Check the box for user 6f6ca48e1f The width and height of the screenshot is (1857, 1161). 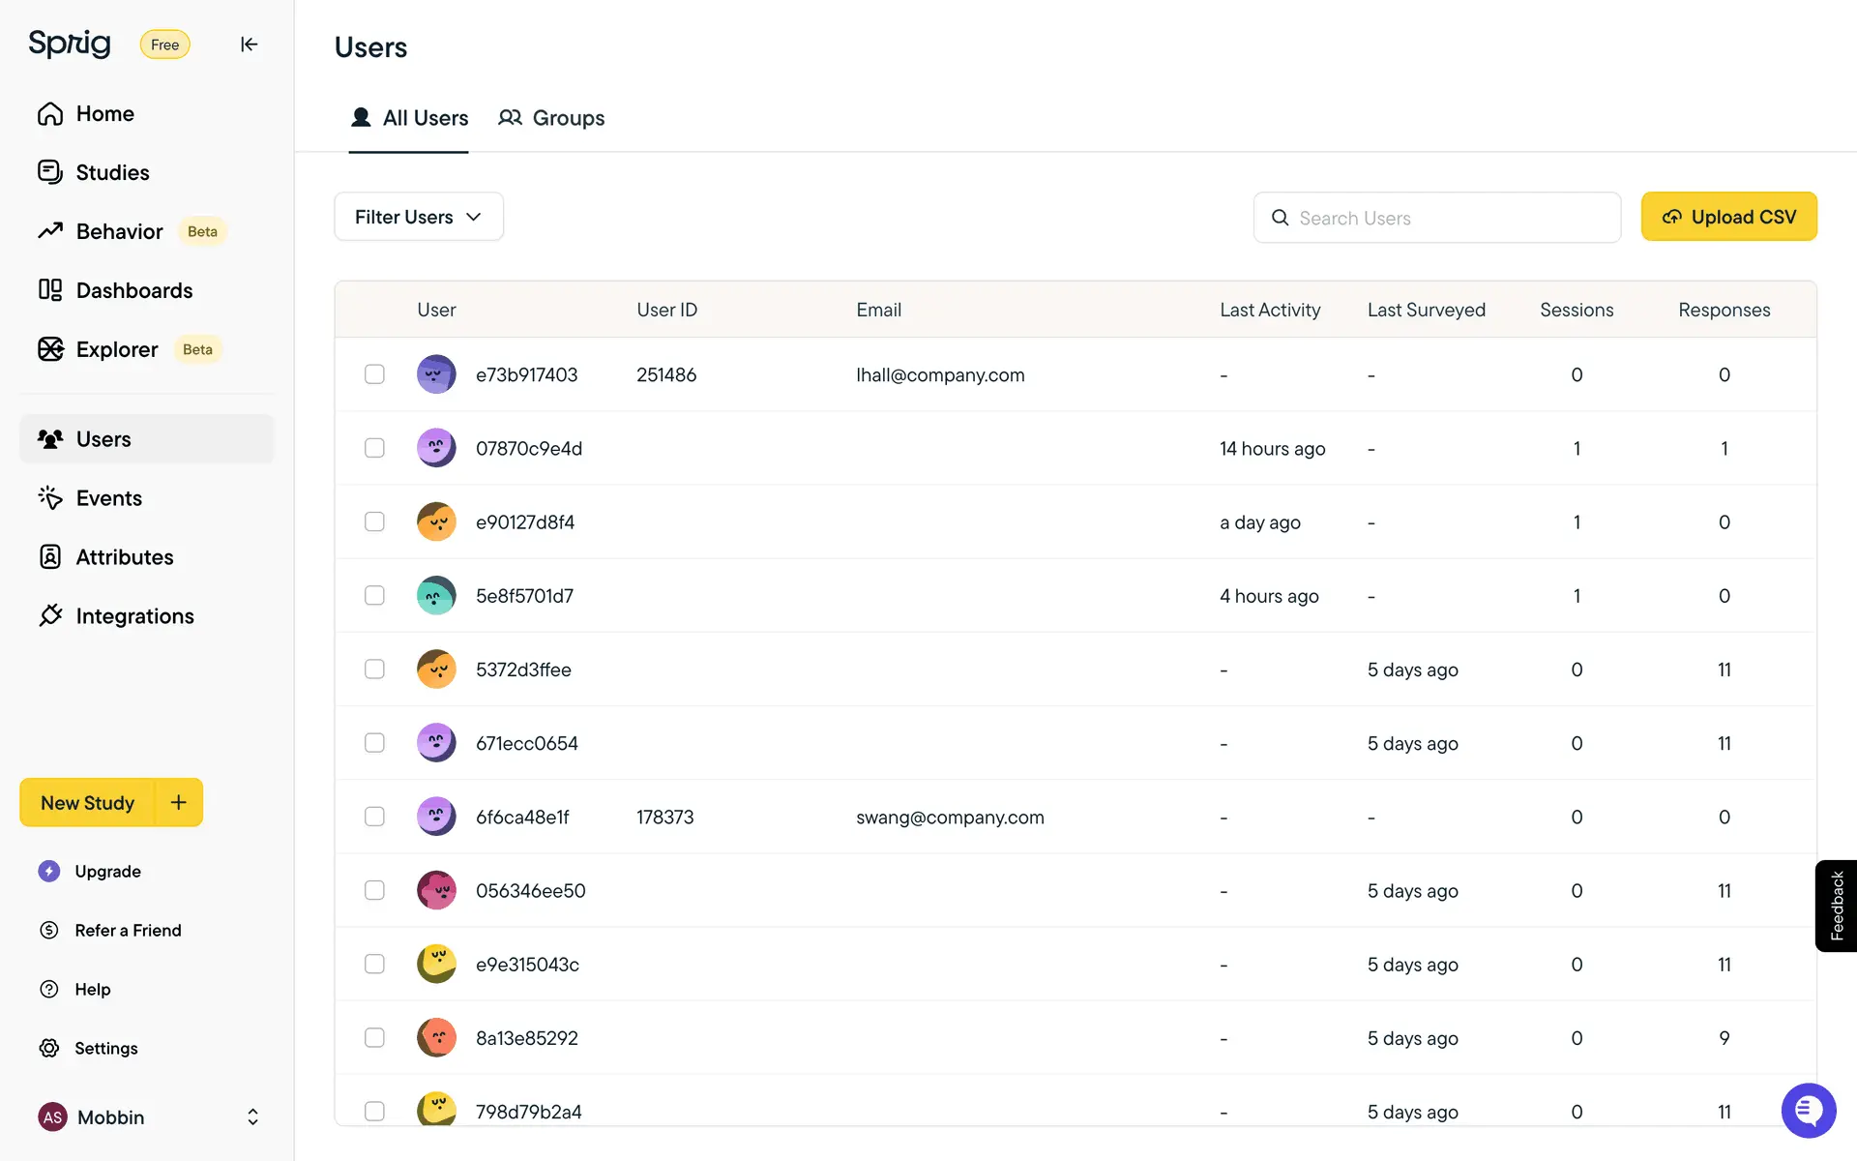374,817
